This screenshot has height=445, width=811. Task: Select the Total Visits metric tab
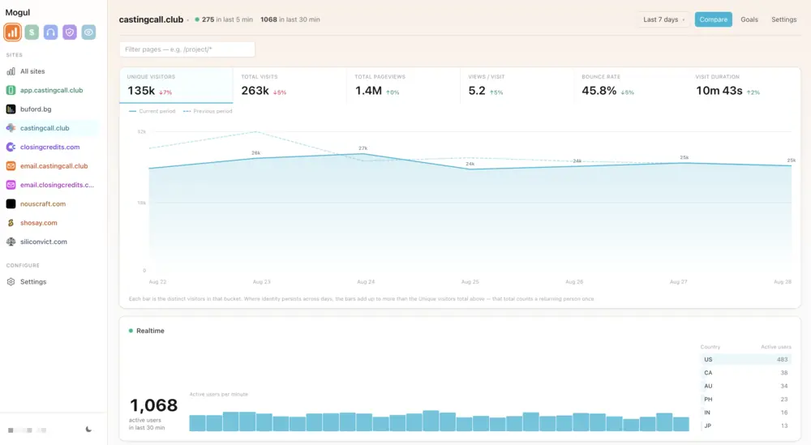(290, 85)
